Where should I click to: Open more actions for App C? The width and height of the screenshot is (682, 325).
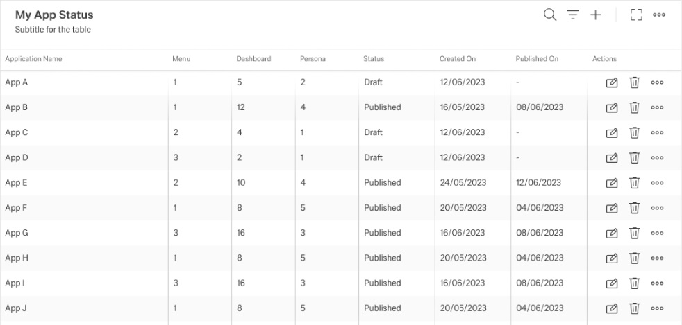[x=658, y=133]
